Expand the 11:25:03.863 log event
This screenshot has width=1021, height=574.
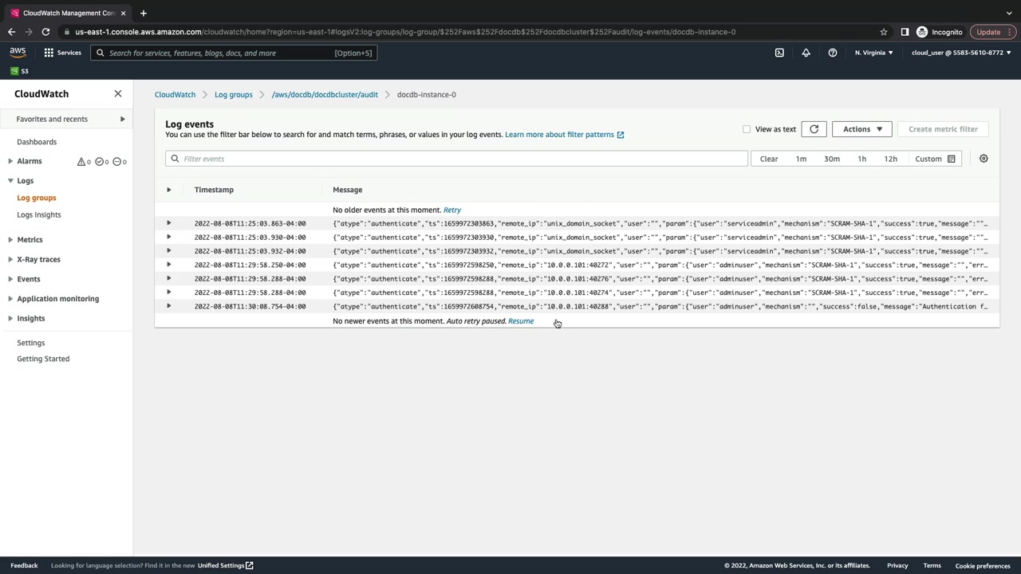pyautogui.click(x=168, y=223)
